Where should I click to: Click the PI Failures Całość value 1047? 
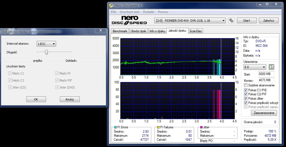tap(188, 139)
